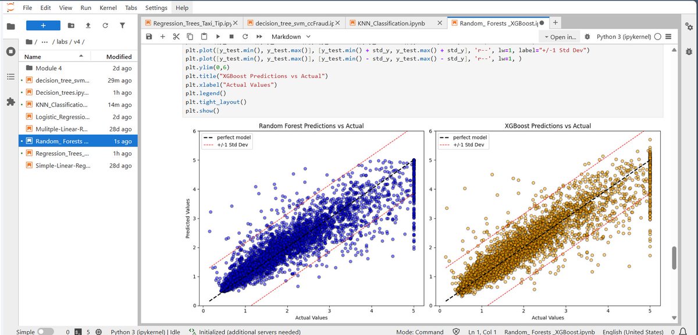
Task: Open Property Inspector gears in right sidebar
Action: coord(688,26)
